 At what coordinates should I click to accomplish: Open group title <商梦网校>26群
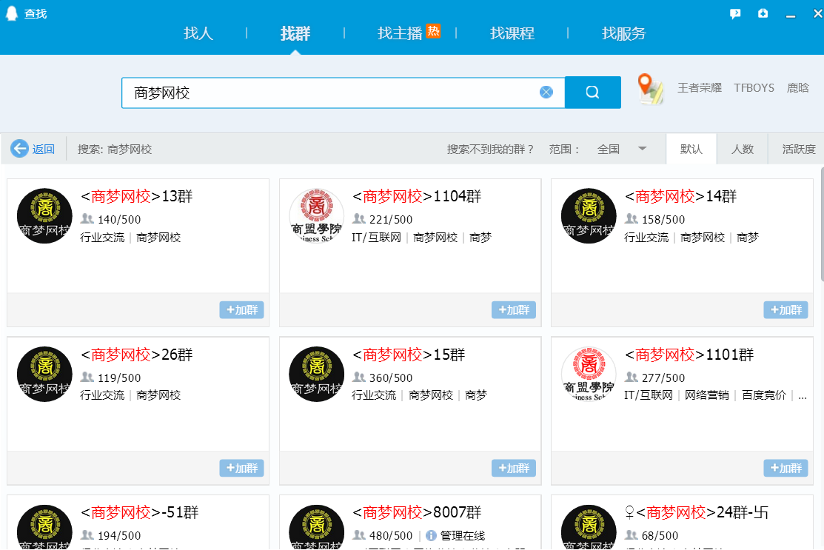point(137,355)
